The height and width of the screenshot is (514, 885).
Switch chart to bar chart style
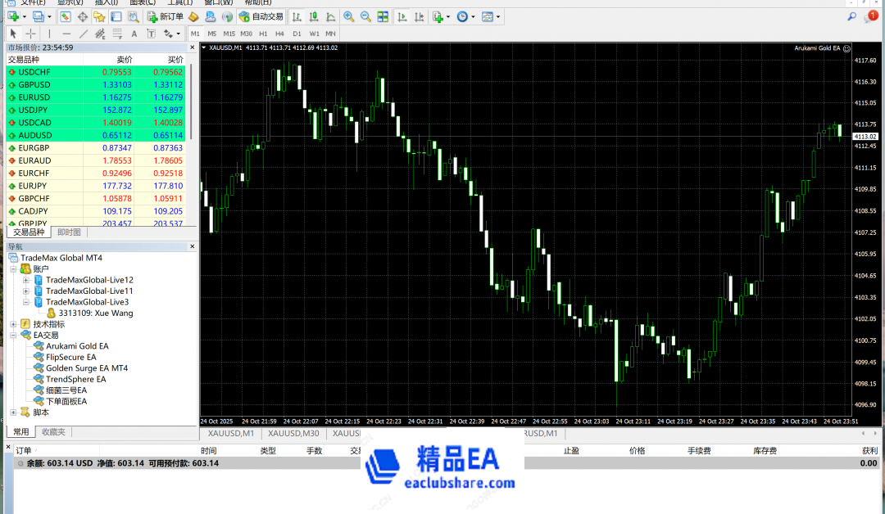pyautogui.click(x=297, y=17)
